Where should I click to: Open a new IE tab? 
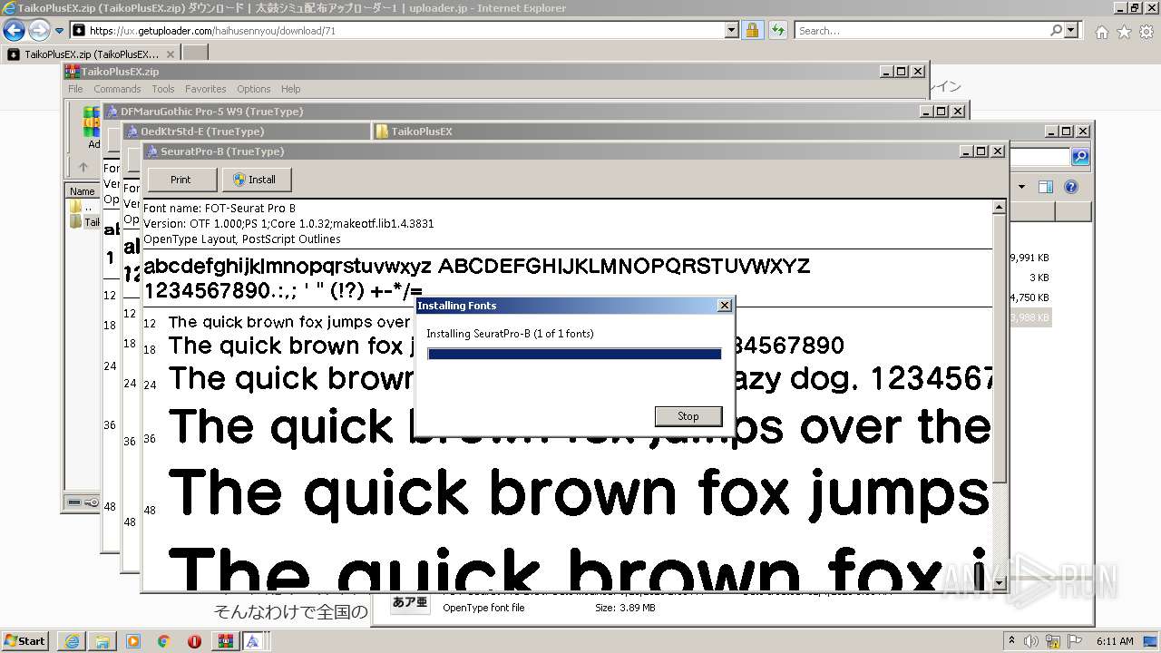(x=195, y=54)
